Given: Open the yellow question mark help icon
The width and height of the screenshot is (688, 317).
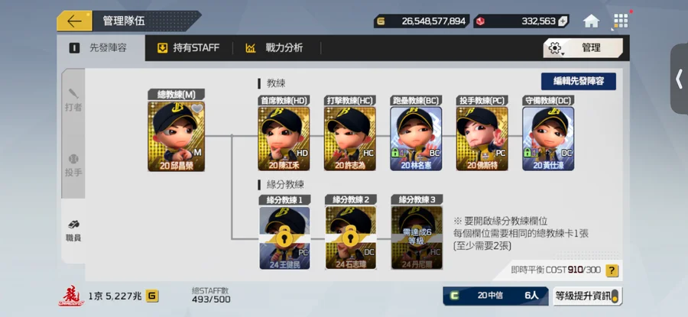Looking at the screenshot, I should (x=612, y=270).
